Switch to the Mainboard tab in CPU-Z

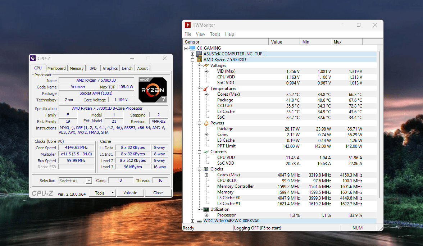(x=57, y=68)
